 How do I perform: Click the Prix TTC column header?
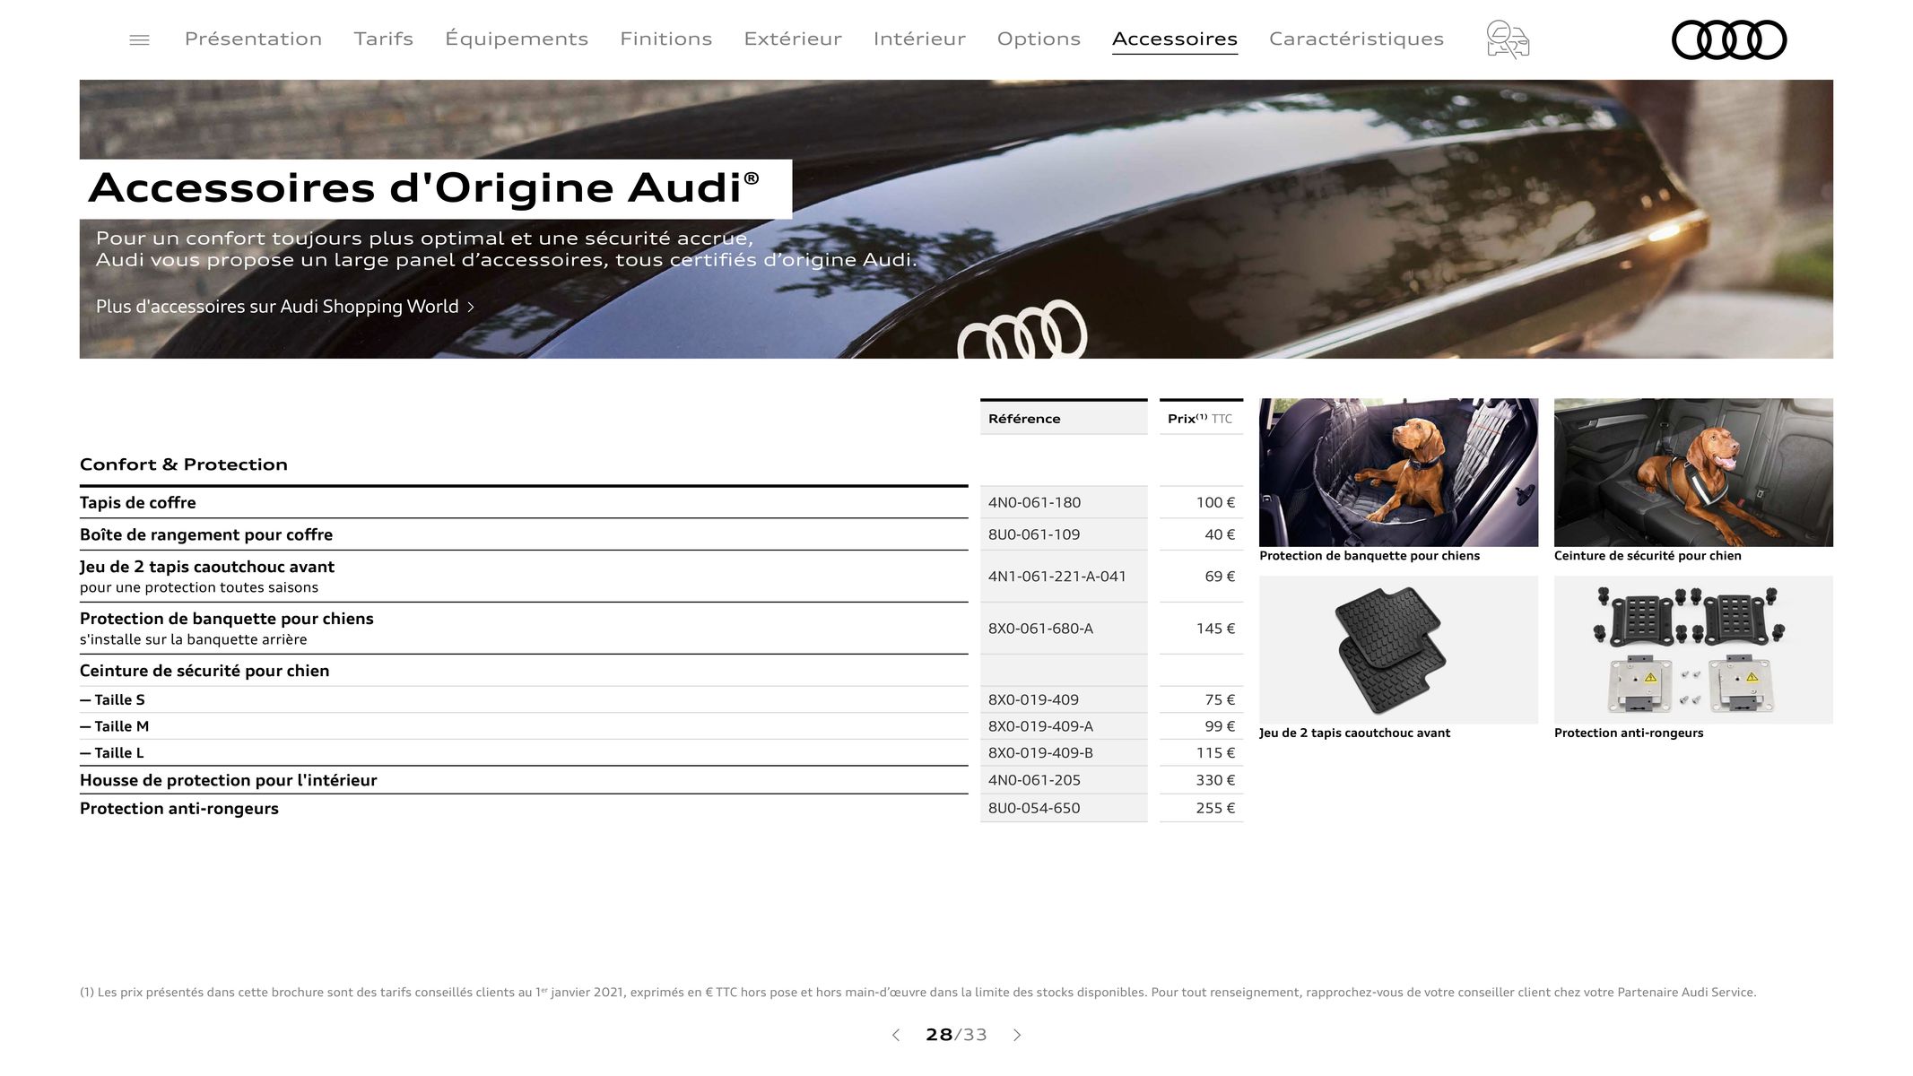(1201, 419)
